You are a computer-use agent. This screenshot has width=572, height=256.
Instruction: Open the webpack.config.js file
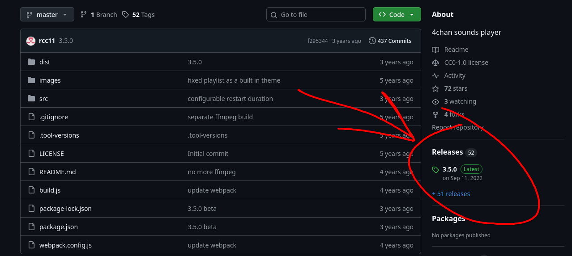pyautogui.click(x=65, y=245)
